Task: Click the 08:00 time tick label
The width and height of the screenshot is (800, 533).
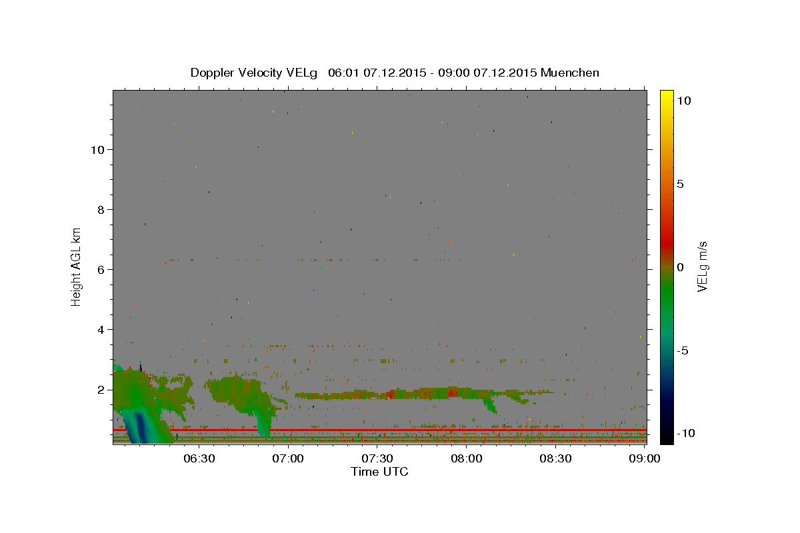Action: tap(467, 458)
